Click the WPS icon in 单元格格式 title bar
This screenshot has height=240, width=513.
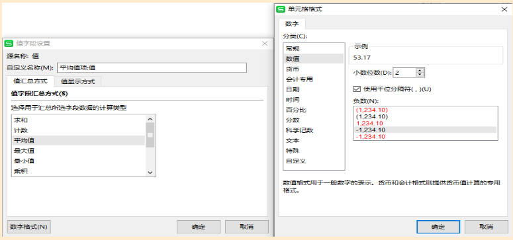tap(281, 9)
